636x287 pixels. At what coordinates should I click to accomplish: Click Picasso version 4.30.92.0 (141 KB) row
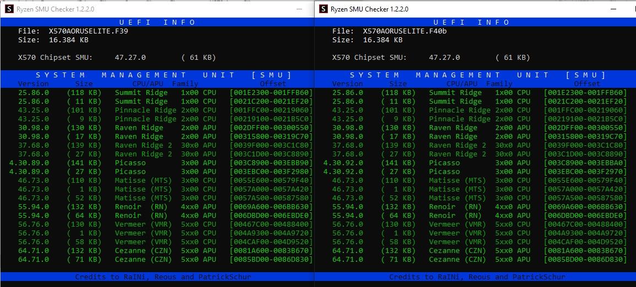(x=475, y=163)
